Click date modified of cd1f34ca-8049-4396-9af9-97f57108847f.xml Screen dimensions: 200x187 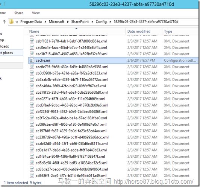click(142, 157)
